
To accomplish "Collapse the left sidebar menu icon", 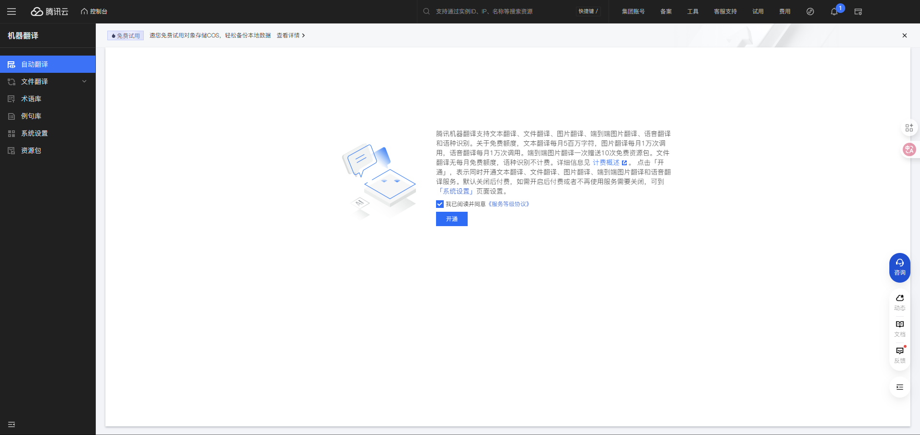I will click(x=11, y=424).
